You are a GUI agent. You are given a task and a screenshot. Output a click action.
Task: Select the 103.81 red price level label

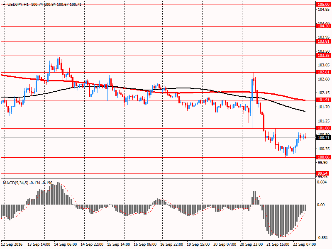[324, 41]
